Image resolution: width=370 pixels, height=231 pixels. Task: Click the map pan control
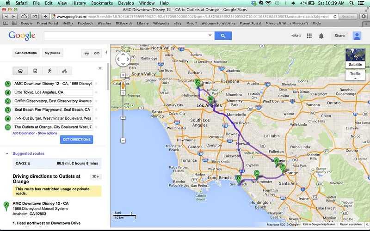[x=123, y=59]
